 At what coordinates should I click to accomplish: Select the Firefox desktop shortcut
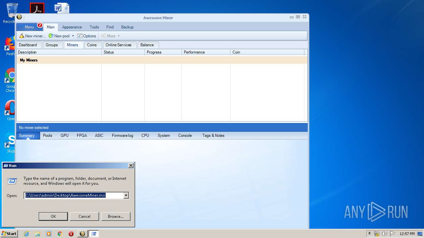11,46
